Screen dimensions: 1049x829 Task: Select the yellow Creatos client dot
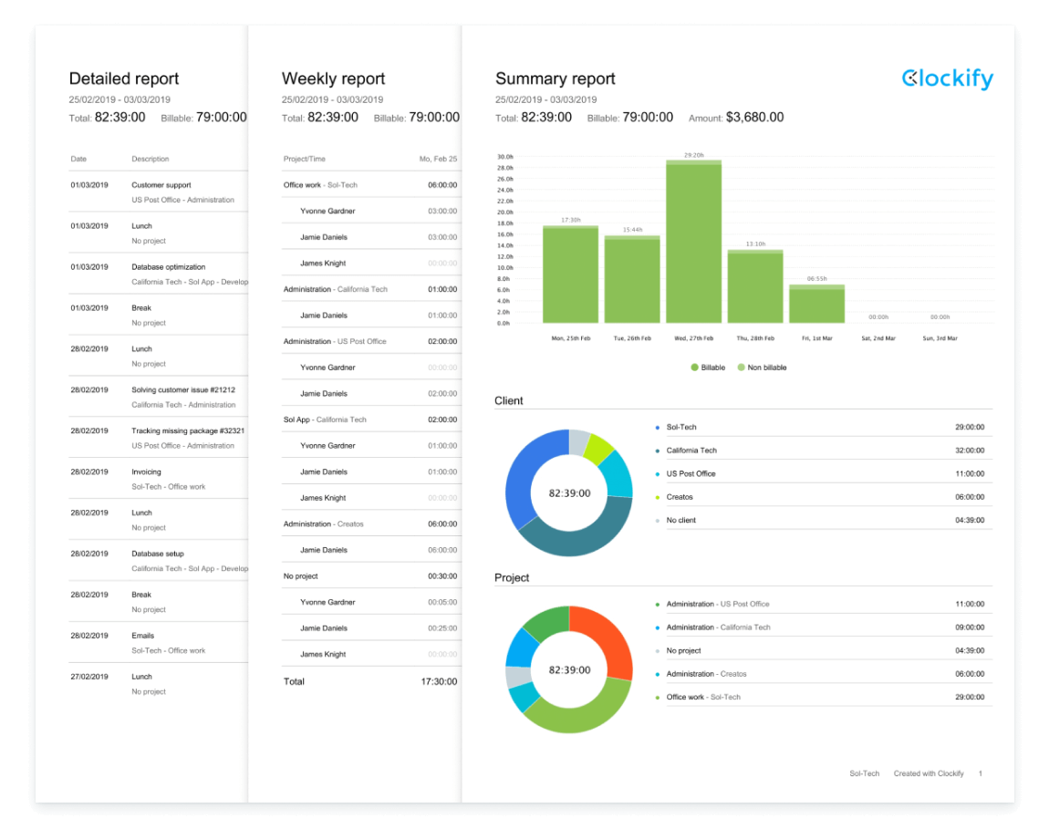click(x=659, y=496)
